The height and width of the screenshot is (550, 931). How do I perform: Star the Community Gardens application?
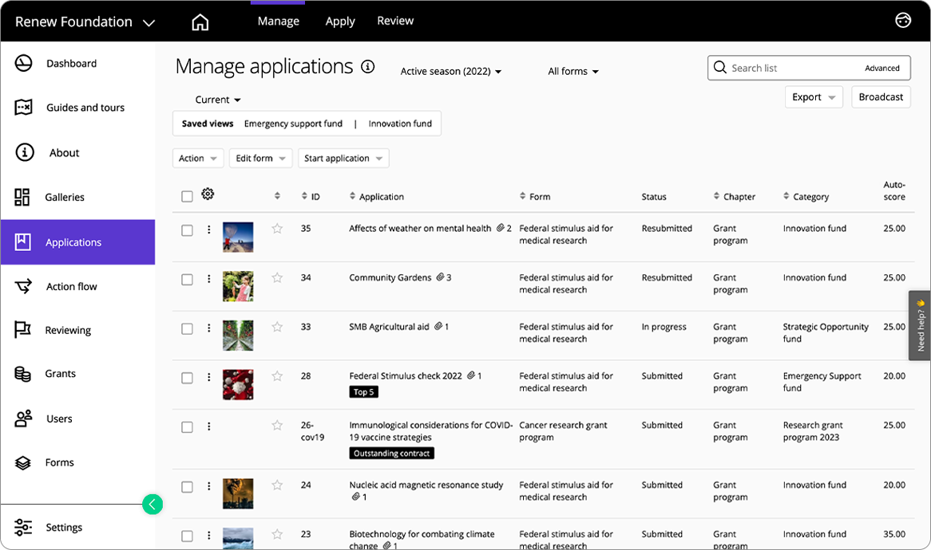[x=276, y=278]
